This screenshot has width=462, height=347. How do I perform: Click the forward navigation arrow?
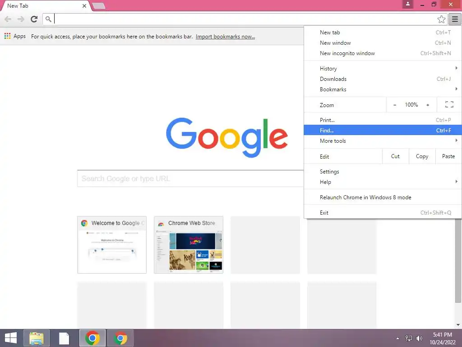[21, 19]
